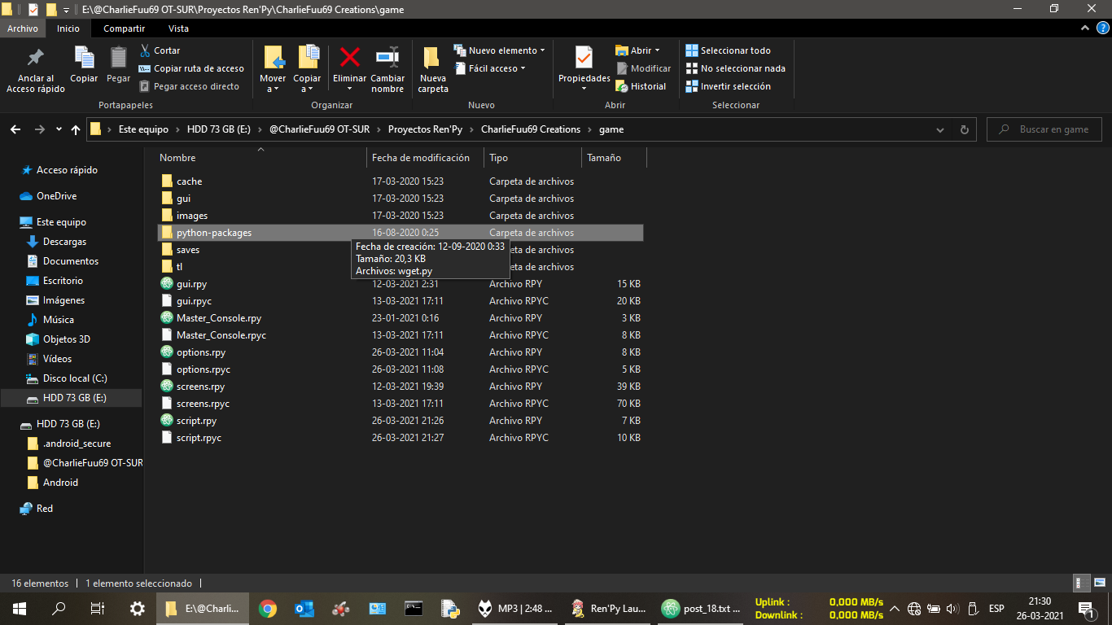Click the Cambiar nombre rename icon
1112x625 pixels.
[x=387, y=59]
